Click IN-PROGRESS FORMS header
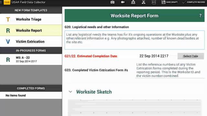Viewport: 207px width, 116px height. click(x=31, y=51)
